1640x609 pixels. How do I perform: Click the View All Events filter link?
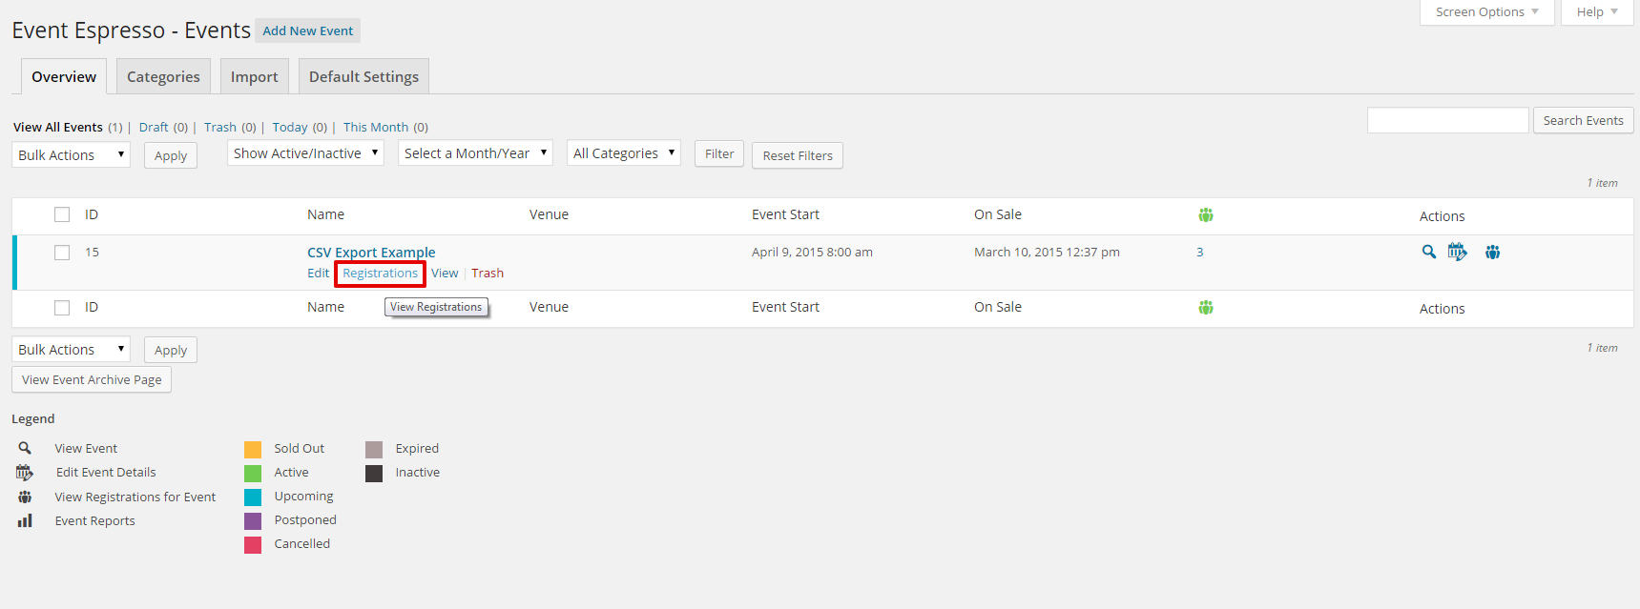click(x=58, y=127)
